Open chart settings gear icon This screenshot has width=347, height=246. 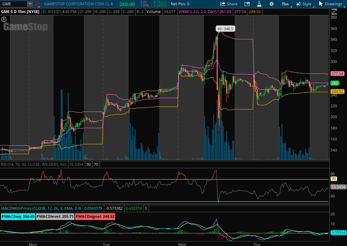pyautogui.click(x=272, y=4)
